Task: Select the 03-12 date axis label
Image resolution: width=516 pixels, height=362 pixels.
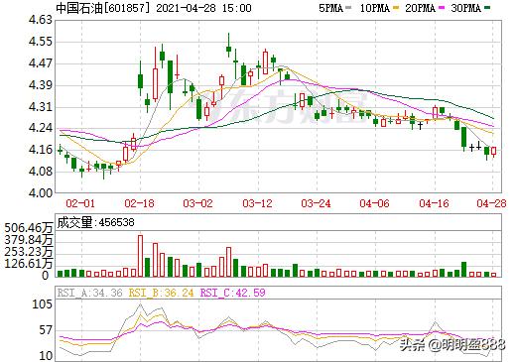Action: point(257,203)
